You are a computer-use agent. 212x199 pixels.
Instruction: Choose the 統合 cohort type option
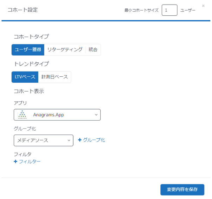click(x=93, y=50)
